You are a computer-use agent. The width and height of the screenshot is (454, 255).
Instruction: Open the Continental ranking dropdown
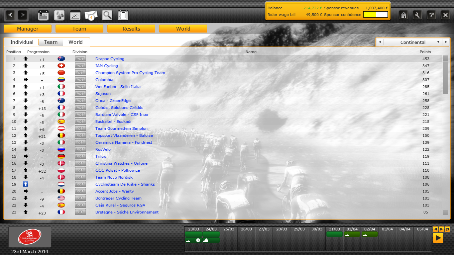pyautogui.click(x=413, y=42)
